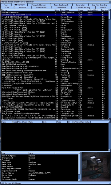Image resolution: width=111 pixels, height=185 pixels.
Task: Click the Name header in player list
Action: tap(7, 122)
